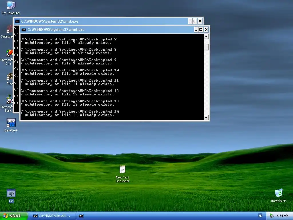The image size is (293, 220).
Task: Open the back cmd window system menu icon
Action: click(x=17, y=21)
